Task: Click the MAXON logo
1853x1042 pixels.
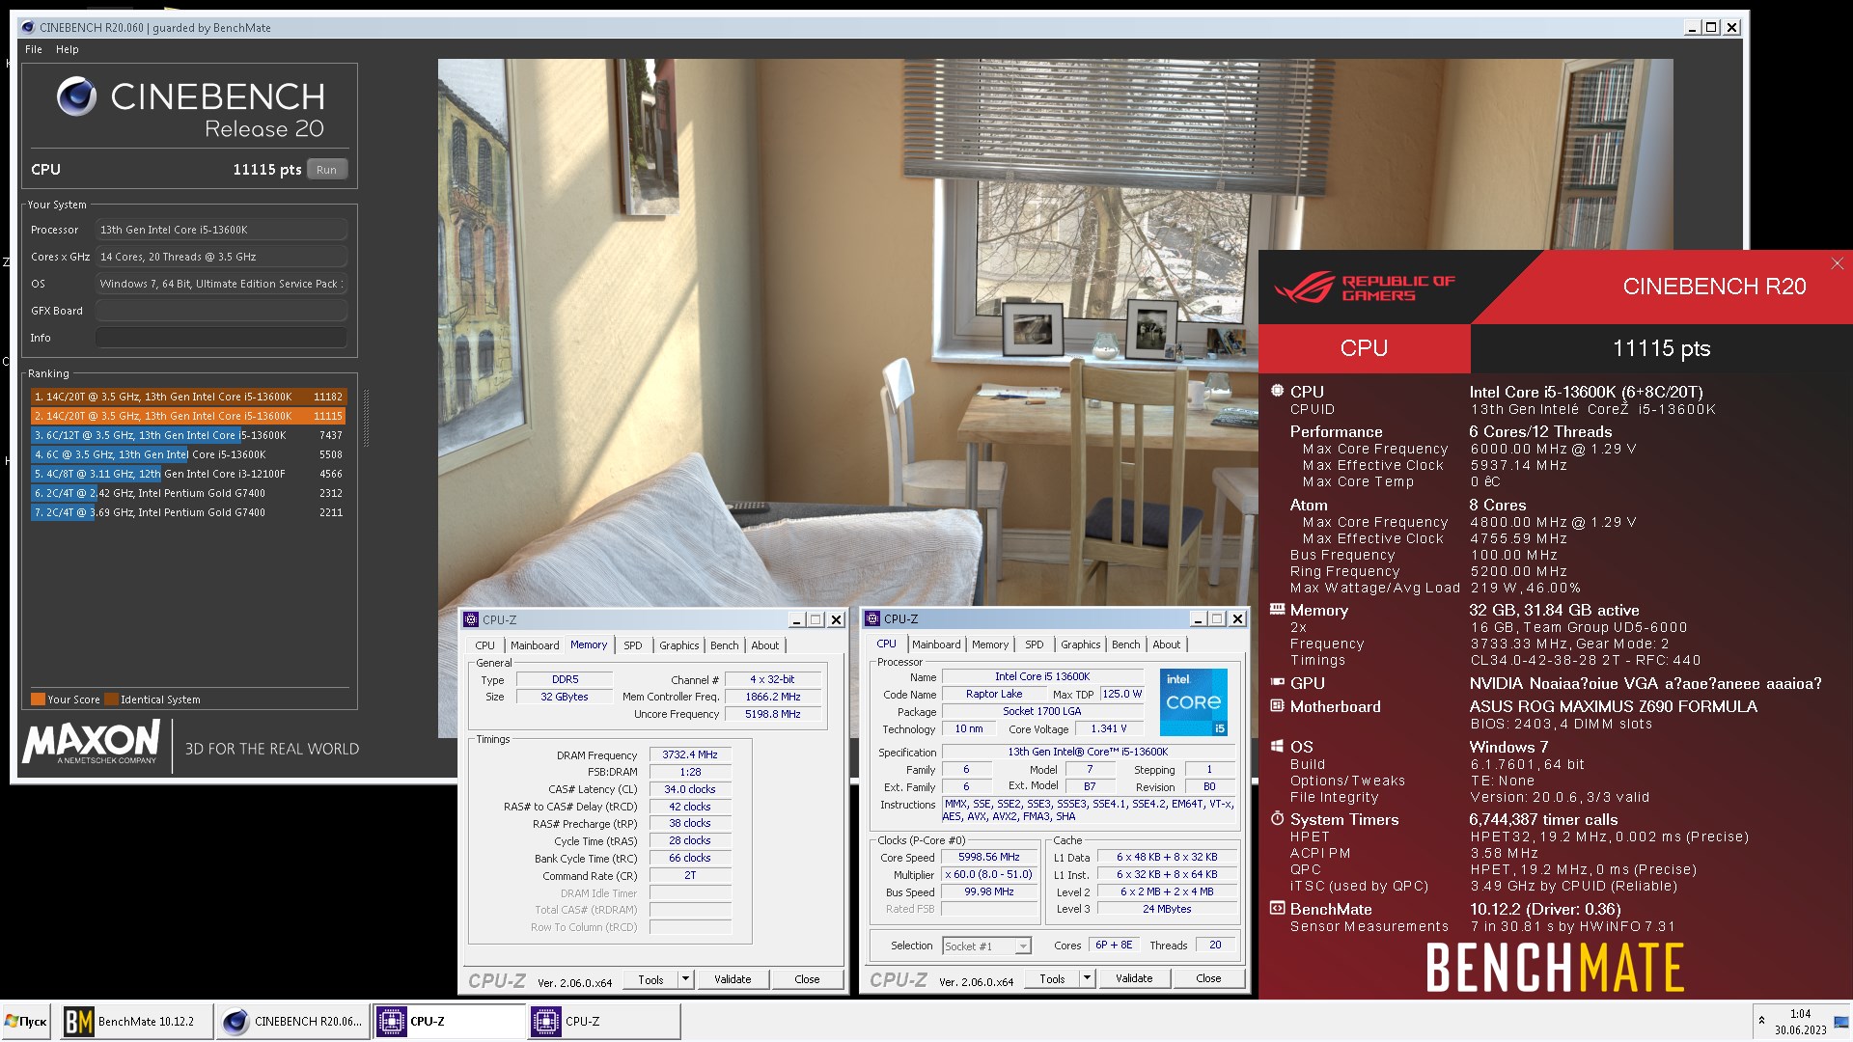Action: [x=91, y=743]
